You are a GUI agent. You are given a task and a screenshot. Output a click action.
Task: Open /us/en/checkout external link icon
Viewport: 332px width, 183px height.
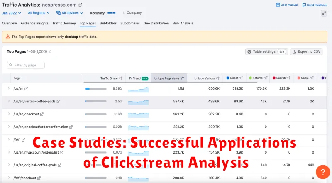(42, 114)
